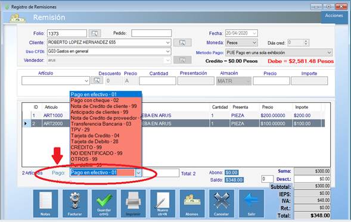Image resolution: width=351 pixels, height=222 pixels.
Task: Click the Cancelar X button
Action: click(x=222, y=204)
